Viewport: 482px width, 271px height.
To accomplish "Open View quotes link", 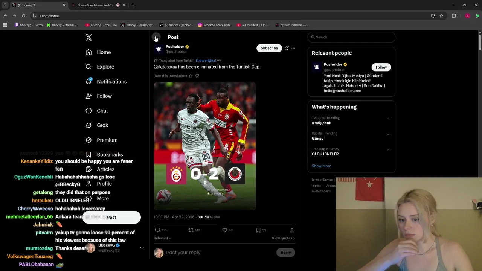I will (x=283, y=238).
